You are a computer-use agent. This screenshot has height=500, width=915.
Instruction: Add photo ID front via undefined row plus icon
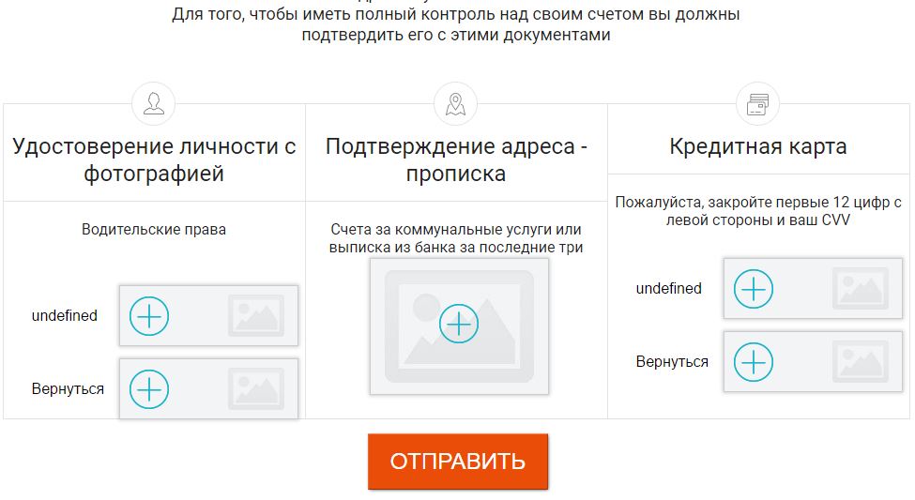click(149, 316)
